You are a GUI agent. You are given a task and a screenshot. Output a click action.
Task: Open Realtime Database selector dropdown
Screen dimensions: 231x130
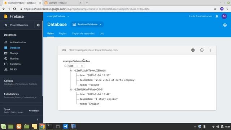(87, 25)
